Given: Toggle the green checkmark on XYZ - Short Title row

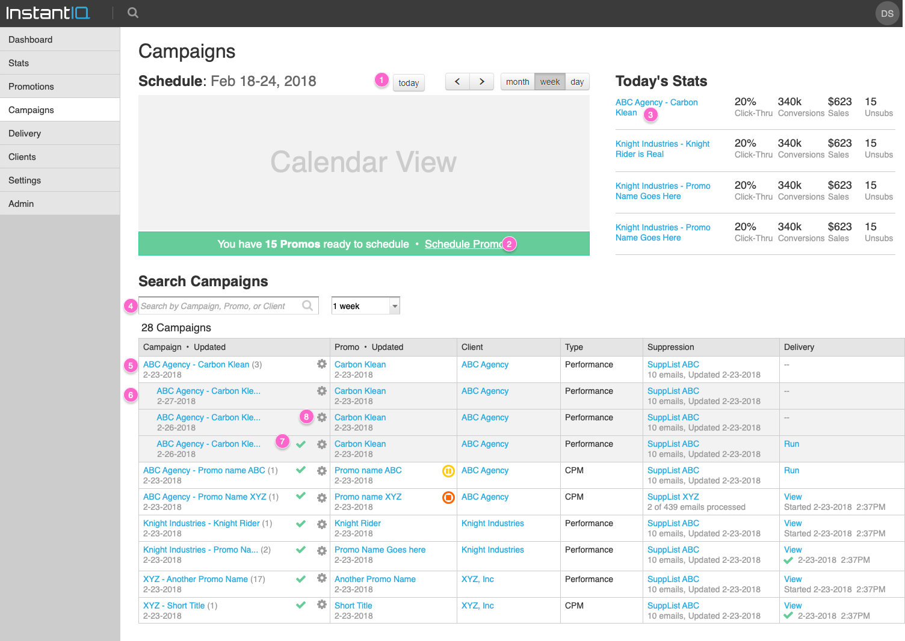Looking at the screenshot, I should point(300,605).
